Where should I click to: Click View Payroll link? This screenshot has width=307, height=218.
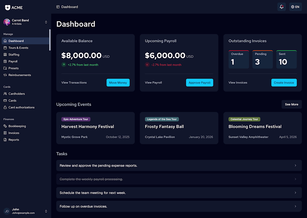point(153,83)
